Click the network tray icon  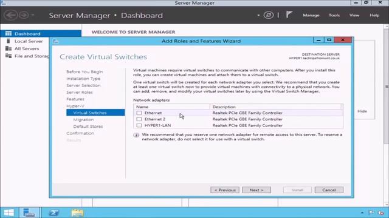pos(381,213)
